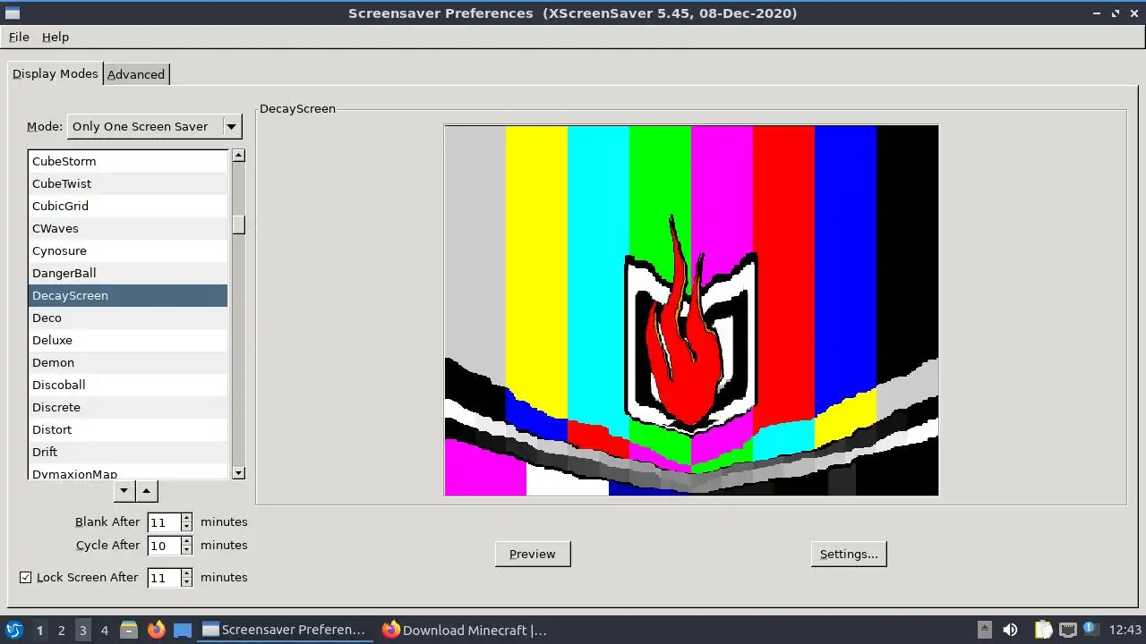Switch to the Display Modes tab
The width and height of the screenshot is (1146, 644).
(x=56, y=73)
